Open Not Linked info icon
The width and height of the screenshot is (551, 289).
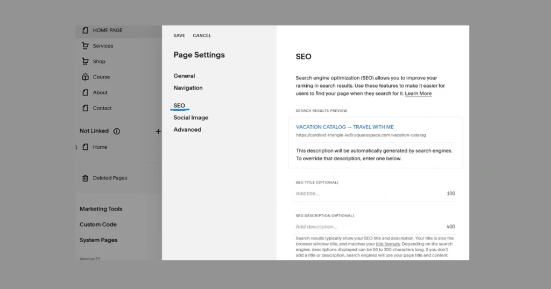pyautogui.click(x=117, y=131)
